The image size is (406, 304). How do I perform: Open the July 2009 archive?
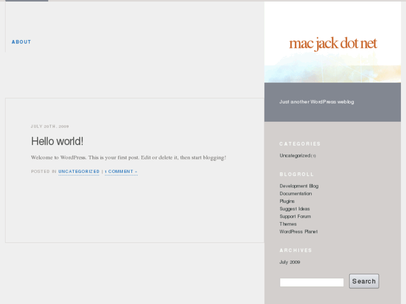point(290,262)
